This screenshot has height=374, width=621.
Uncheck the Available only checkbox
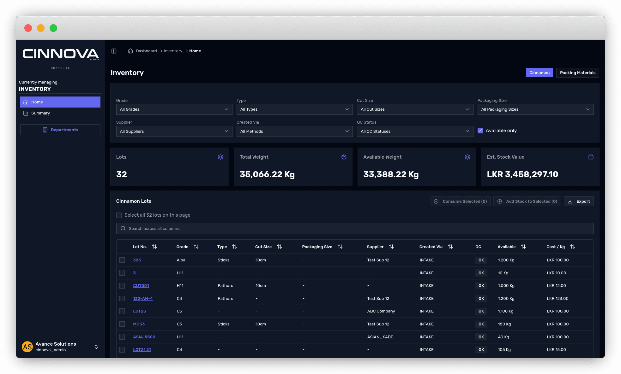480,131
